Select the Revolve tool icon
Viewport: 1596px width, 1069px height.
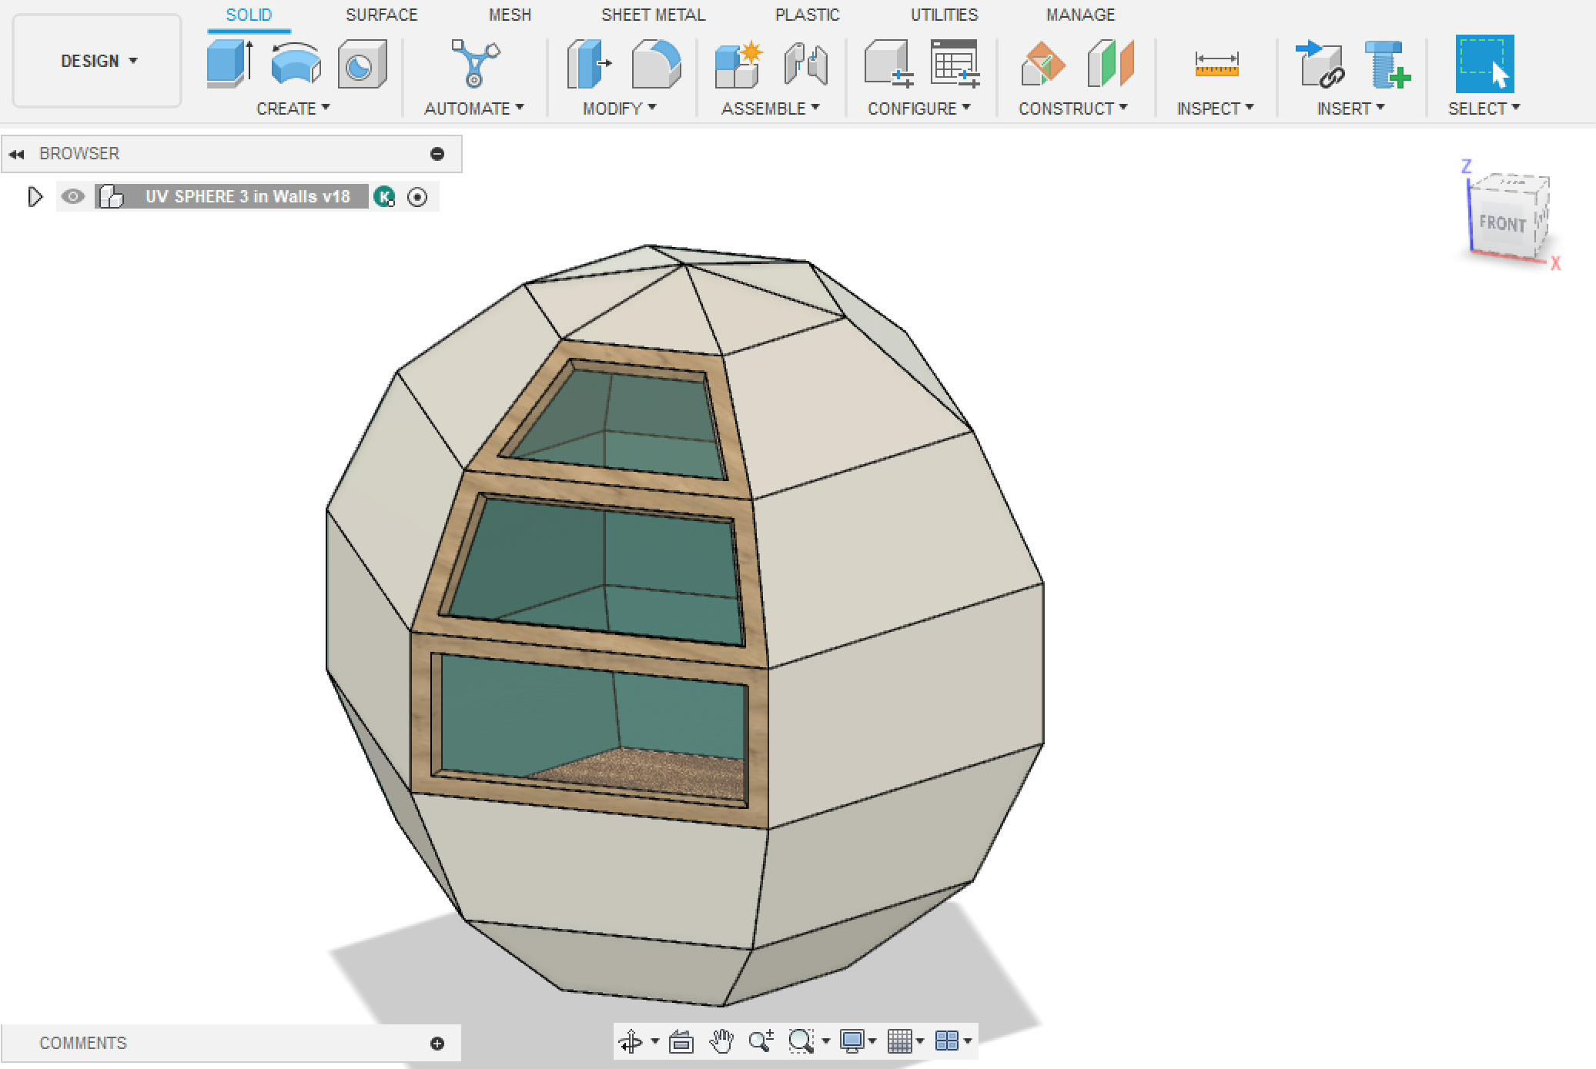click(x=296, y=64)
